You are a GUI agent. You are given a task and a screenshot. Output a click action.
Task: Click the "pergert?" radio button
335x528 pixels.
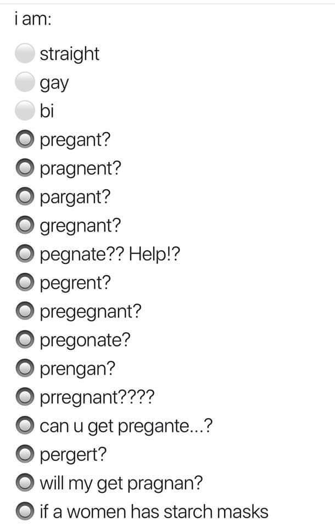pyautogui.click(x=25, y=454)
